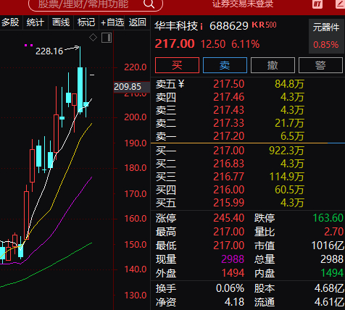Click the 标记 toolbar item
Viewport: 345px width, 310px height.
tap(86, 22)
